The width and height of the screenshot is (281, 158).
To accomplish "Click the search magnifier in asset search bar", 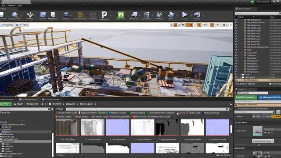I will pos(227,109).
